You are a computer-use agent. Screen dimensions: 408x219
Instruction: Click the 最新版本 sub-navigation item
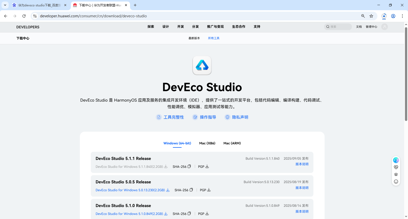pos(194,38)
